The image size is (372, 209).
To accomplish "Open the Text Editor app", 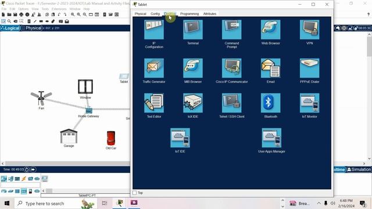I will click(153, 103).
